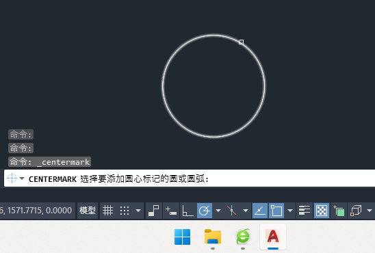Click the command line centermark crosshair icon
This screenshot has height=253, width=375.
12,178
